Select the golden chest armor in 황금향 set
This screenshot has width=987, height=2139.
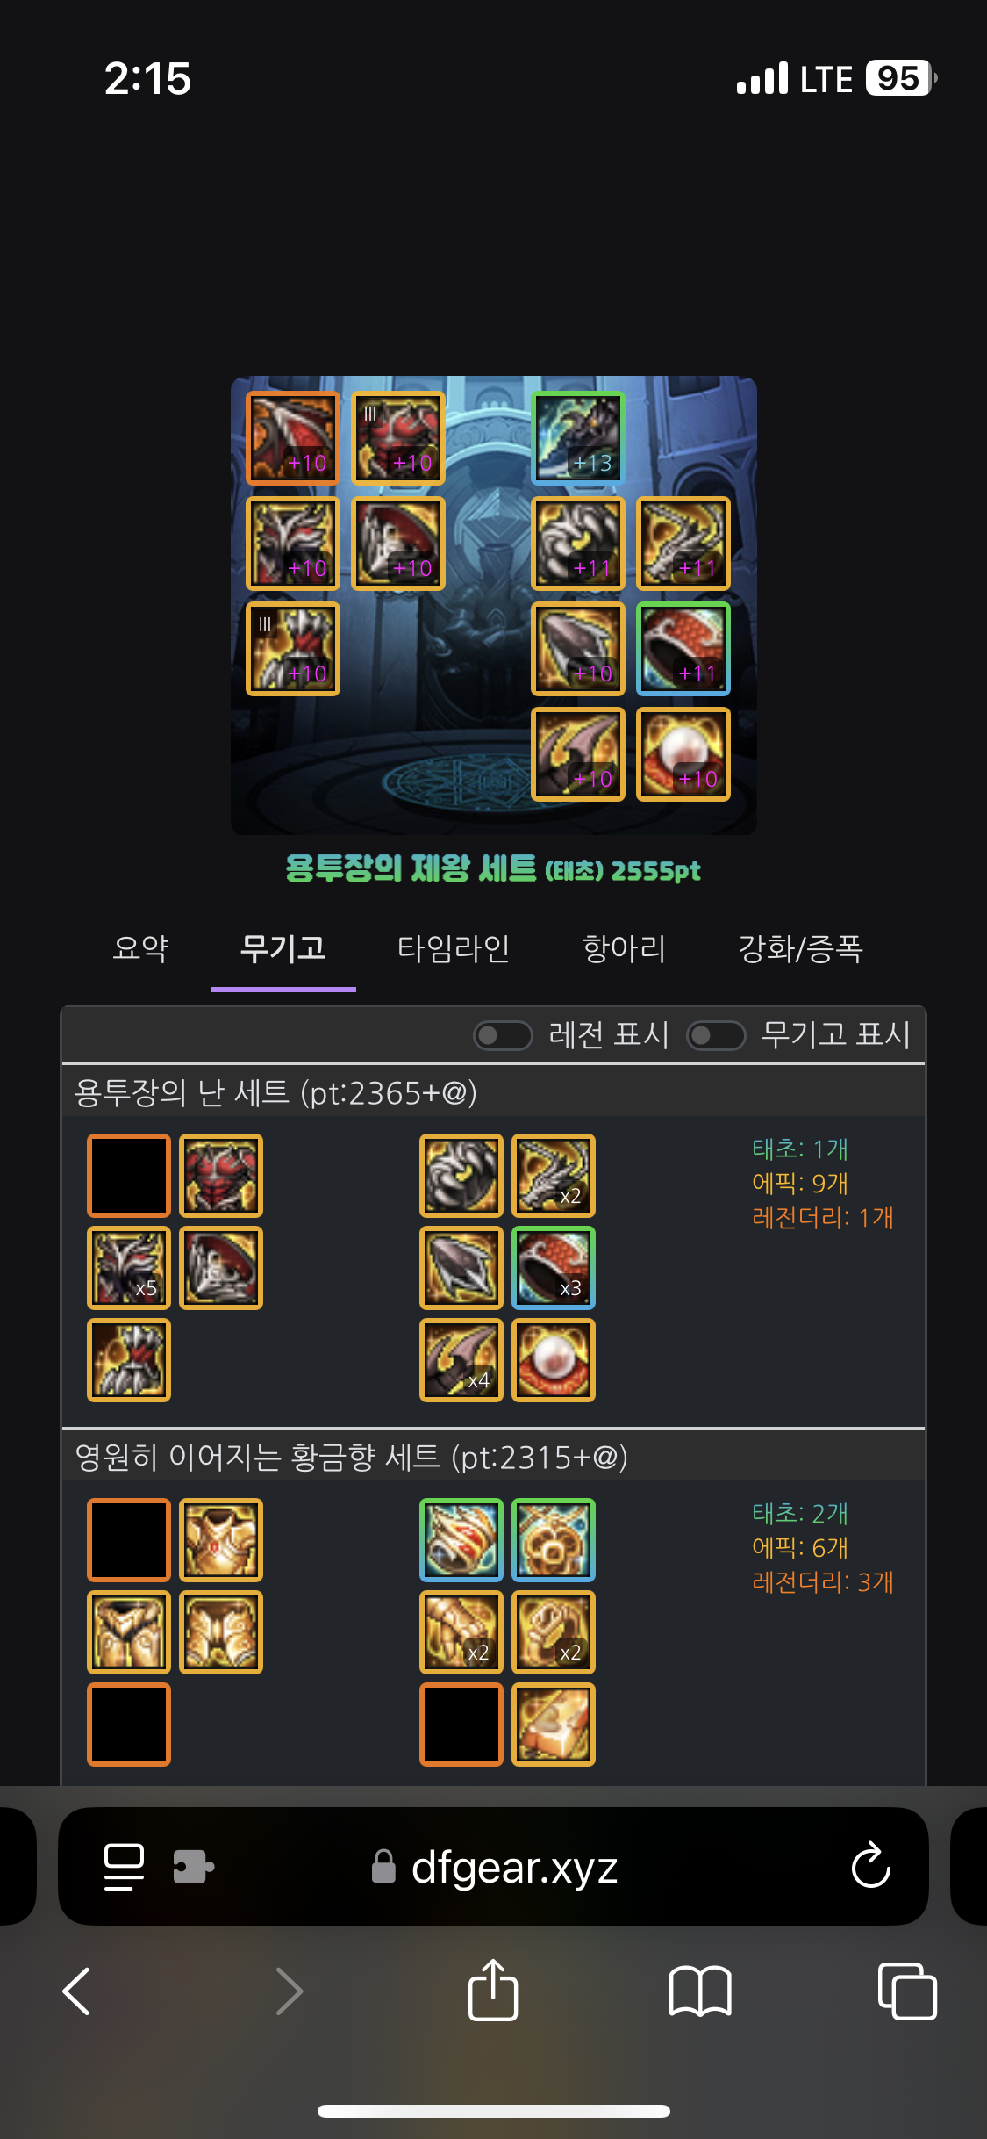coord(221,1540)
